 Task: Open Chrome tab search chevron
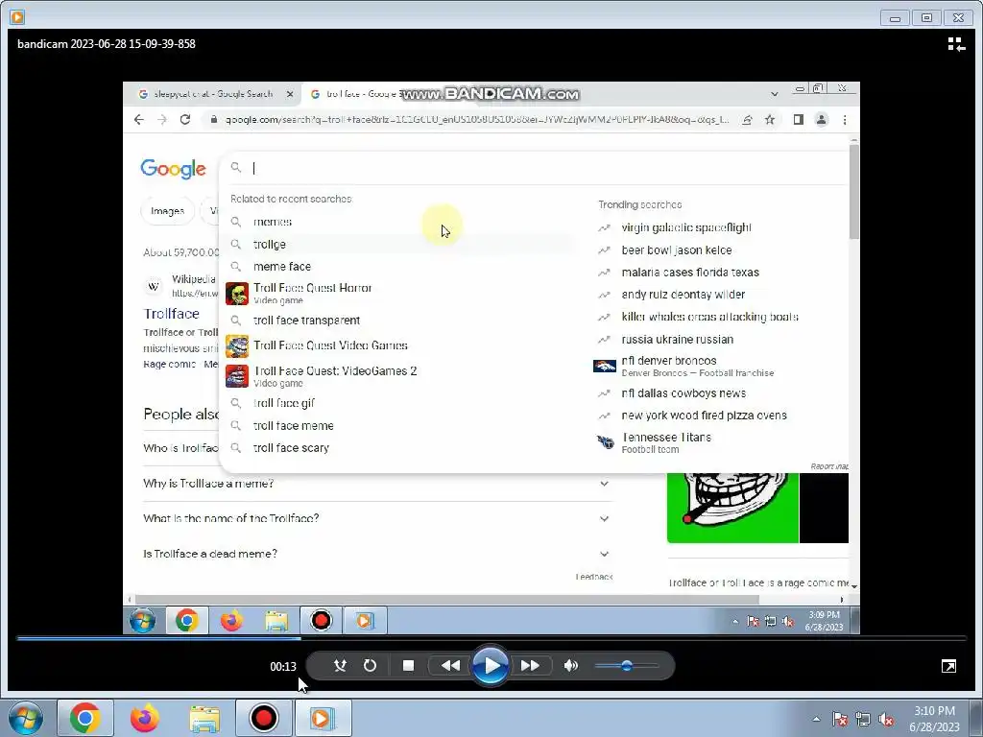(x=775, y=94)
